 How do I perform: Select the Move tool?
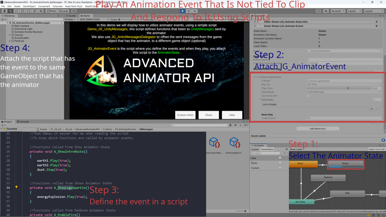(x=10, y=11)
